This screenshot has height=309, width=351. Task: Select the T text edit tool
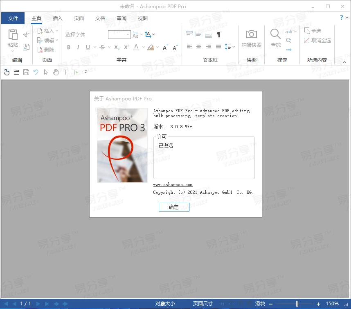(65, 72)
